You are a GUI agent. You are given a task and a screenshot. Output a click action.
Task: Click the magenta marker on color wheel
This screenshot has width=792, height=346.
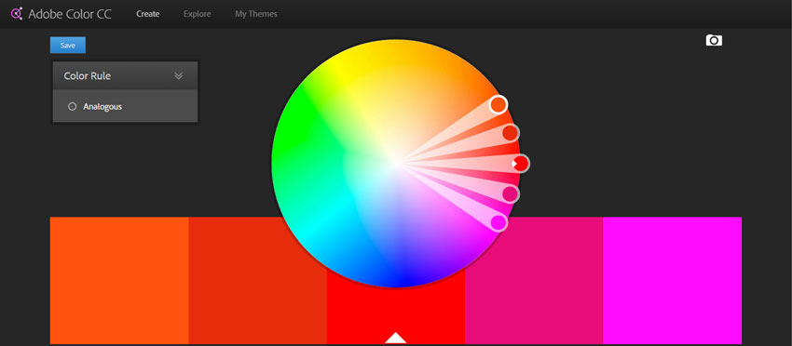pyautogui.click(x=498, y=222)
